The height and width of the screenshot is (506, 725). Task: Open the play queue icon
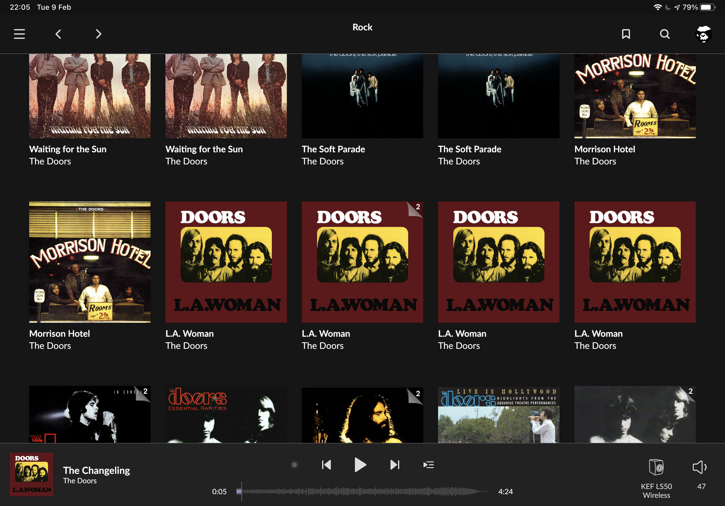tap(428, 465)
